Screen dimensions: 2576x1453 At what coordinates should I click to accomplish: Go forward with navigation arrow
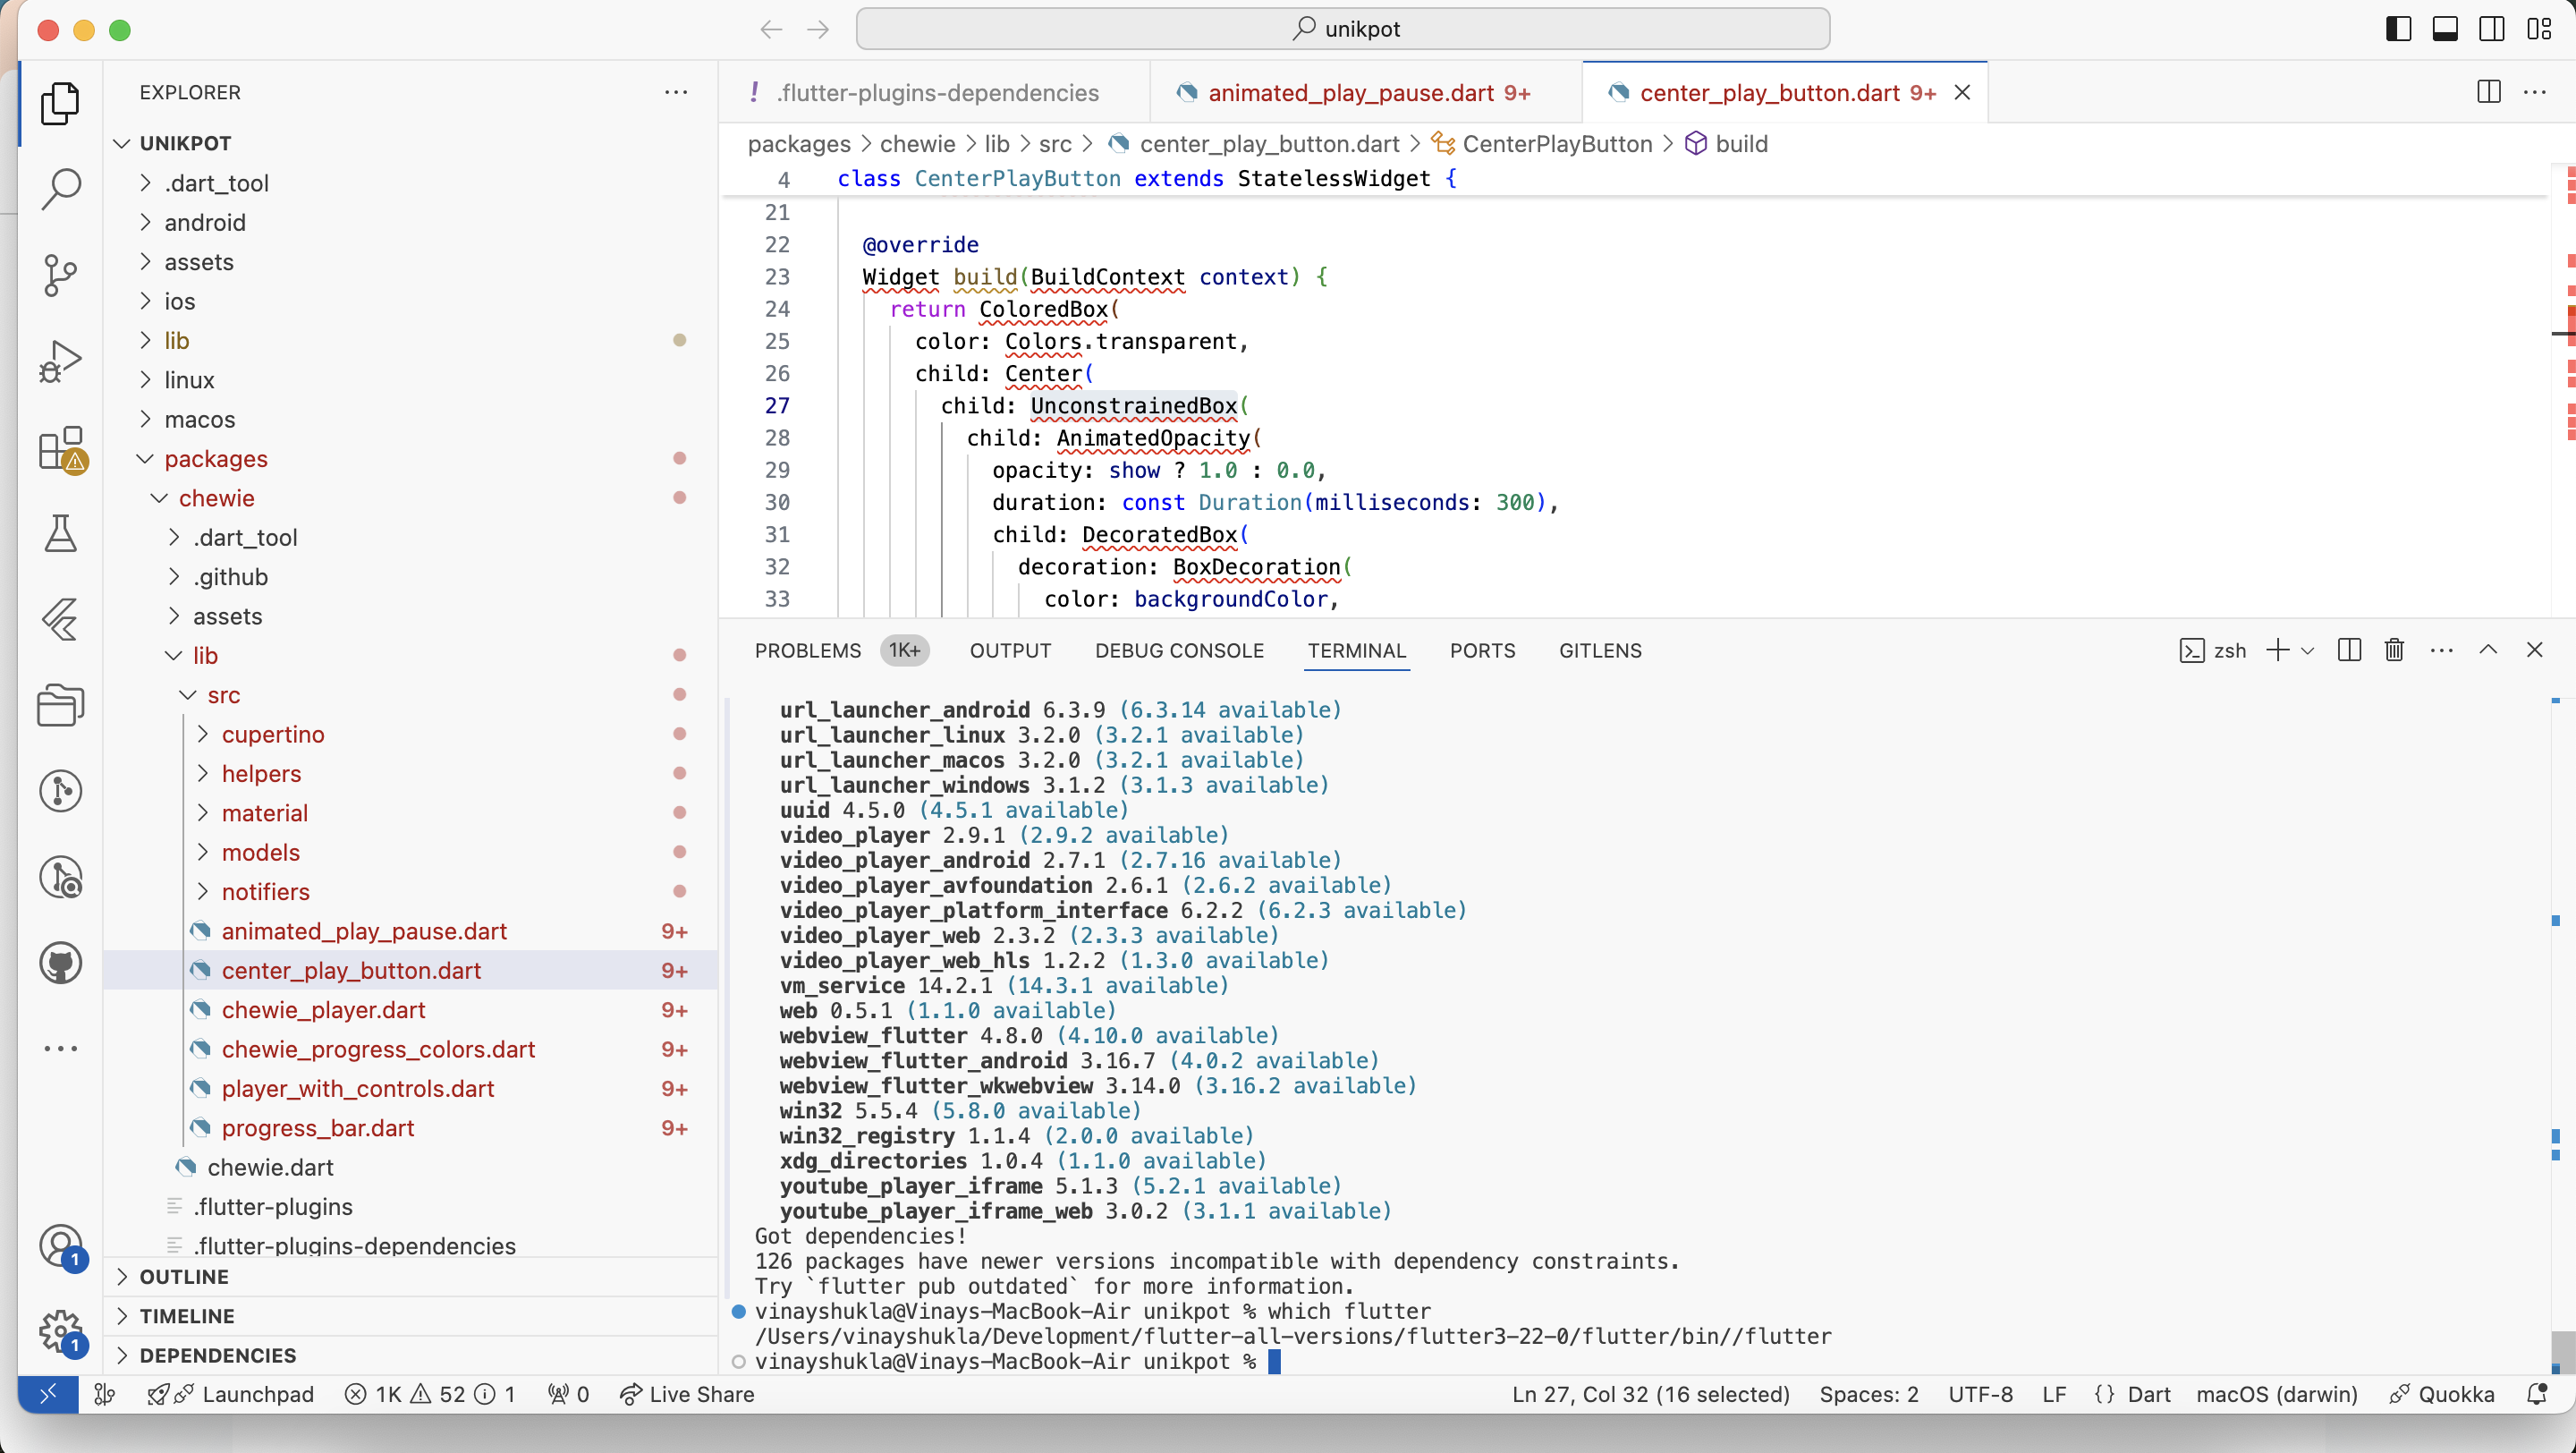[x=818, y=29]
